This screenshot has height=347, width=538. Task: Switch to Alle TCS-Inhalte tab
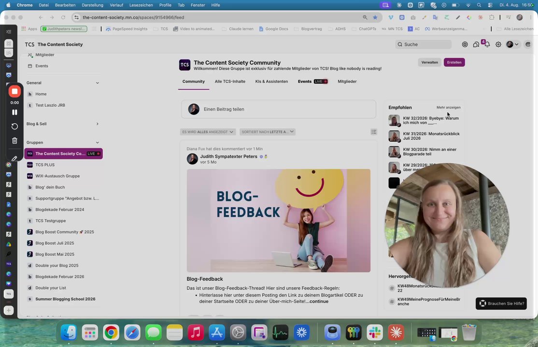pyautogui.click(x=230, y=81)
